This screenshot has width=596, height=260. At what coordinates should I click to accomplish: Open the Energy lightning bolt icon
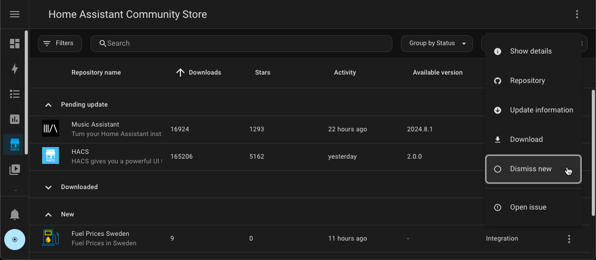pyautogui.click(x=15, y=69)
